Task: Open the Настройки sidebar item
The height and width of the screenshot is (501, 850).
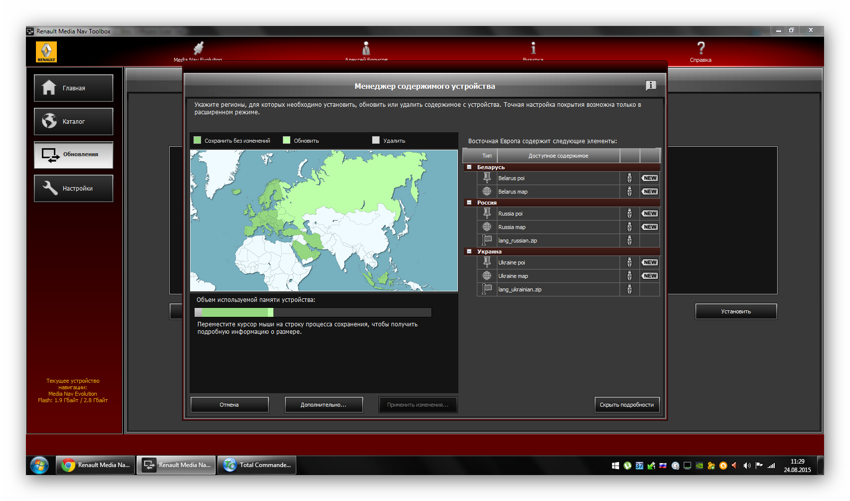Action: coord(74,189)
